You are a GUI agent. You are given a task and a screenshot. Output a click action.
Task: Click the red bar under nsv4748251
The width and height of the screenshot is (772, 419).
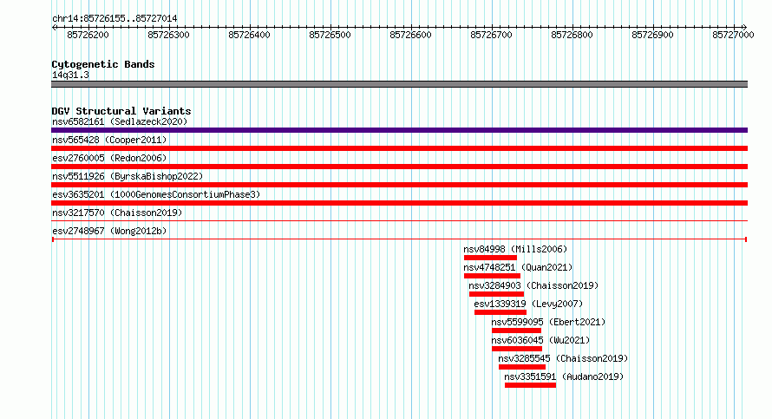[492, 276]
